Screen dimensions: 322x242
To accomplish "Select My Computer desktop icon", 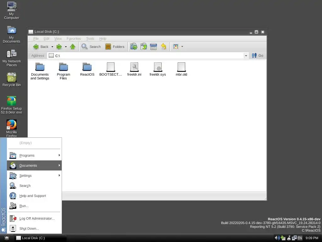I will pyautogui.click(x=12, y=10).
